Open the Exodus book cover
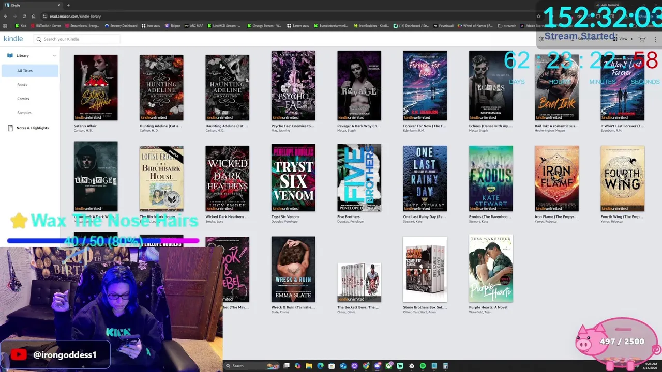This screenshot has height=372, width=662. tap(491, 178)
